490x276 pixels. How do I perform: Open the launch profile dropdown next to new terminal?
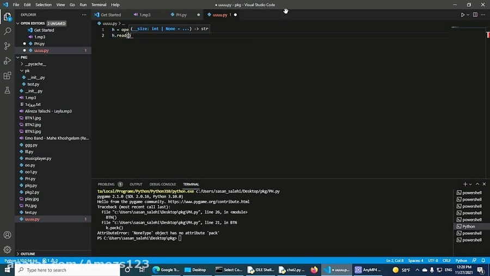(x=470, y=184)
